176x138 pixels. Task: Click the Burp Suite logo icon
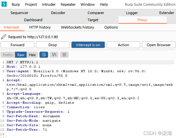coord(4,4)
